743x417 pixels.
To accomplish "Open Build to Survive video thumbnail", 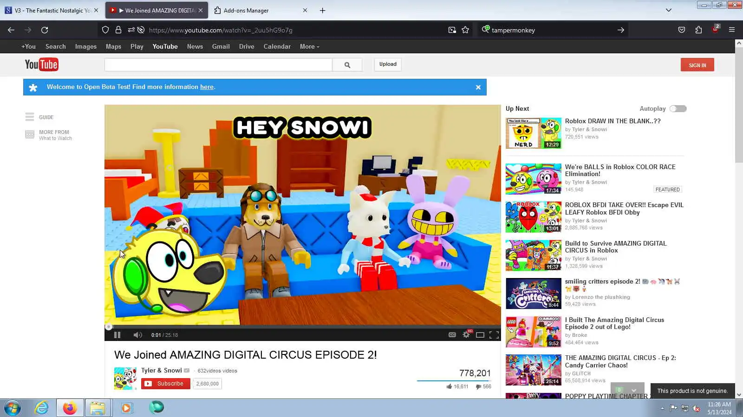I will [x=534, y=255].
